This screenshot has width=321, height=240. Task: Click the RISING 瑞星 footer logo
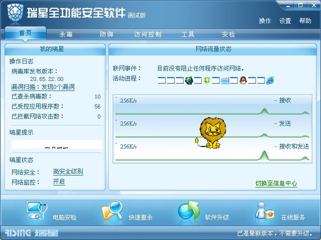pos(31,233)
